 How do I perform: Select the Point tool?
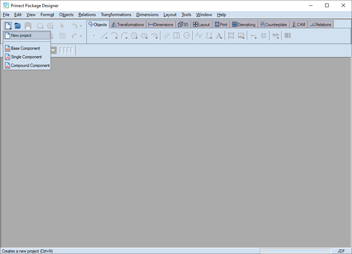(94, 35)
